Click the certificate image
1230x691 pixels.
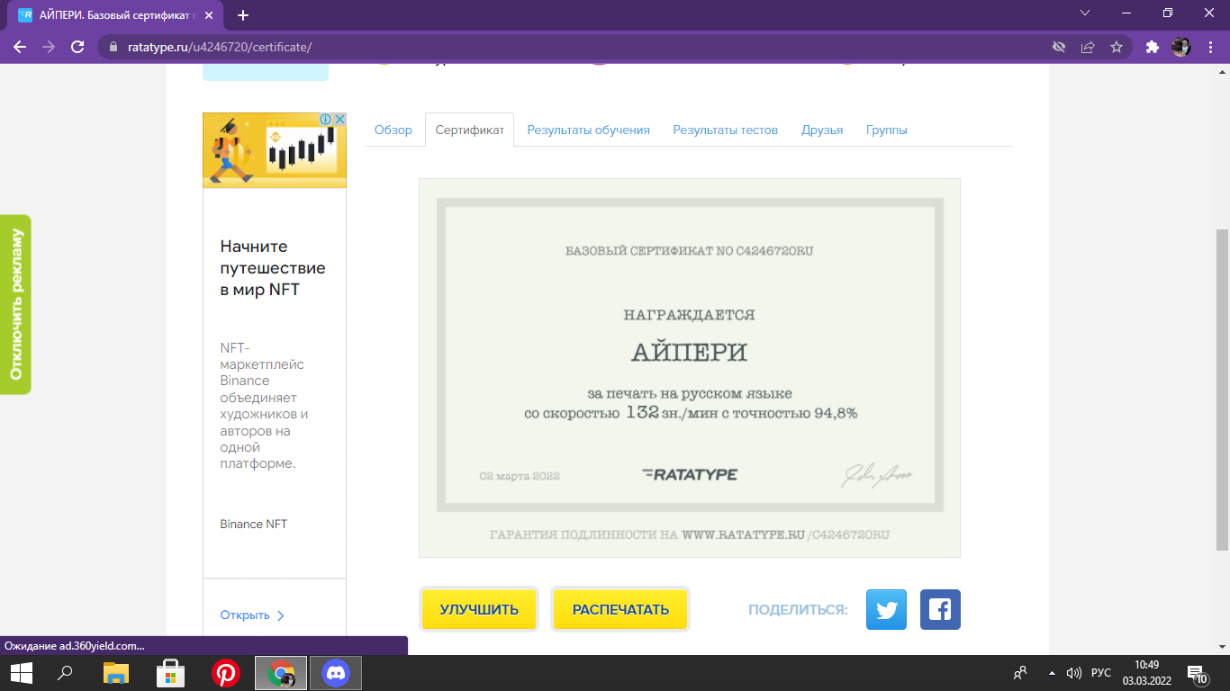(x=690, y=368)
